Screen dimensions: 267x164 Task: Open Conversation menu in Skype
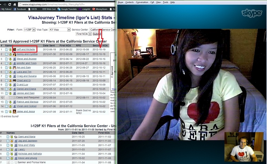click(142, 2)
